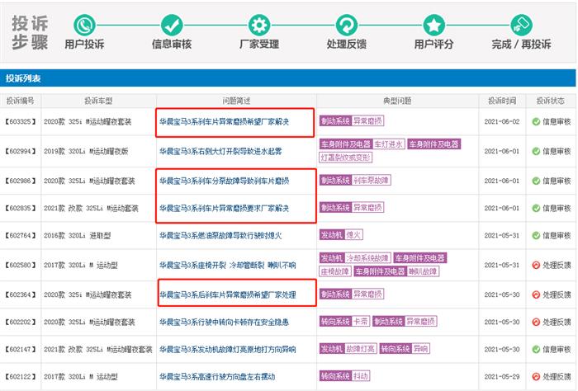578x391 pixels.
Task: Click the 抖动 tag in row 602122
Action: [360, 375]
